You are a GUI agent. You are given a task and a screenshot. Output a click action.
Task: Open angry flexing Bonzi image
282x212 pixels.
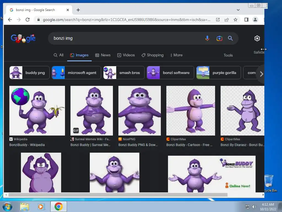tap(41, 173)
